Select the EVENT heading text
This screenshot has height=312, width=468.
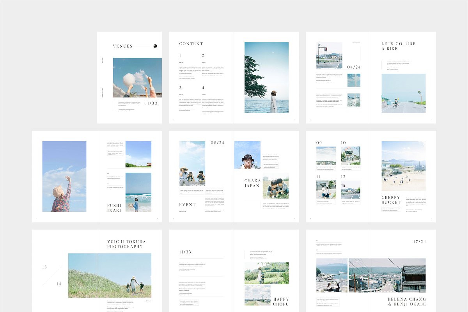click(x=188, y=205)
